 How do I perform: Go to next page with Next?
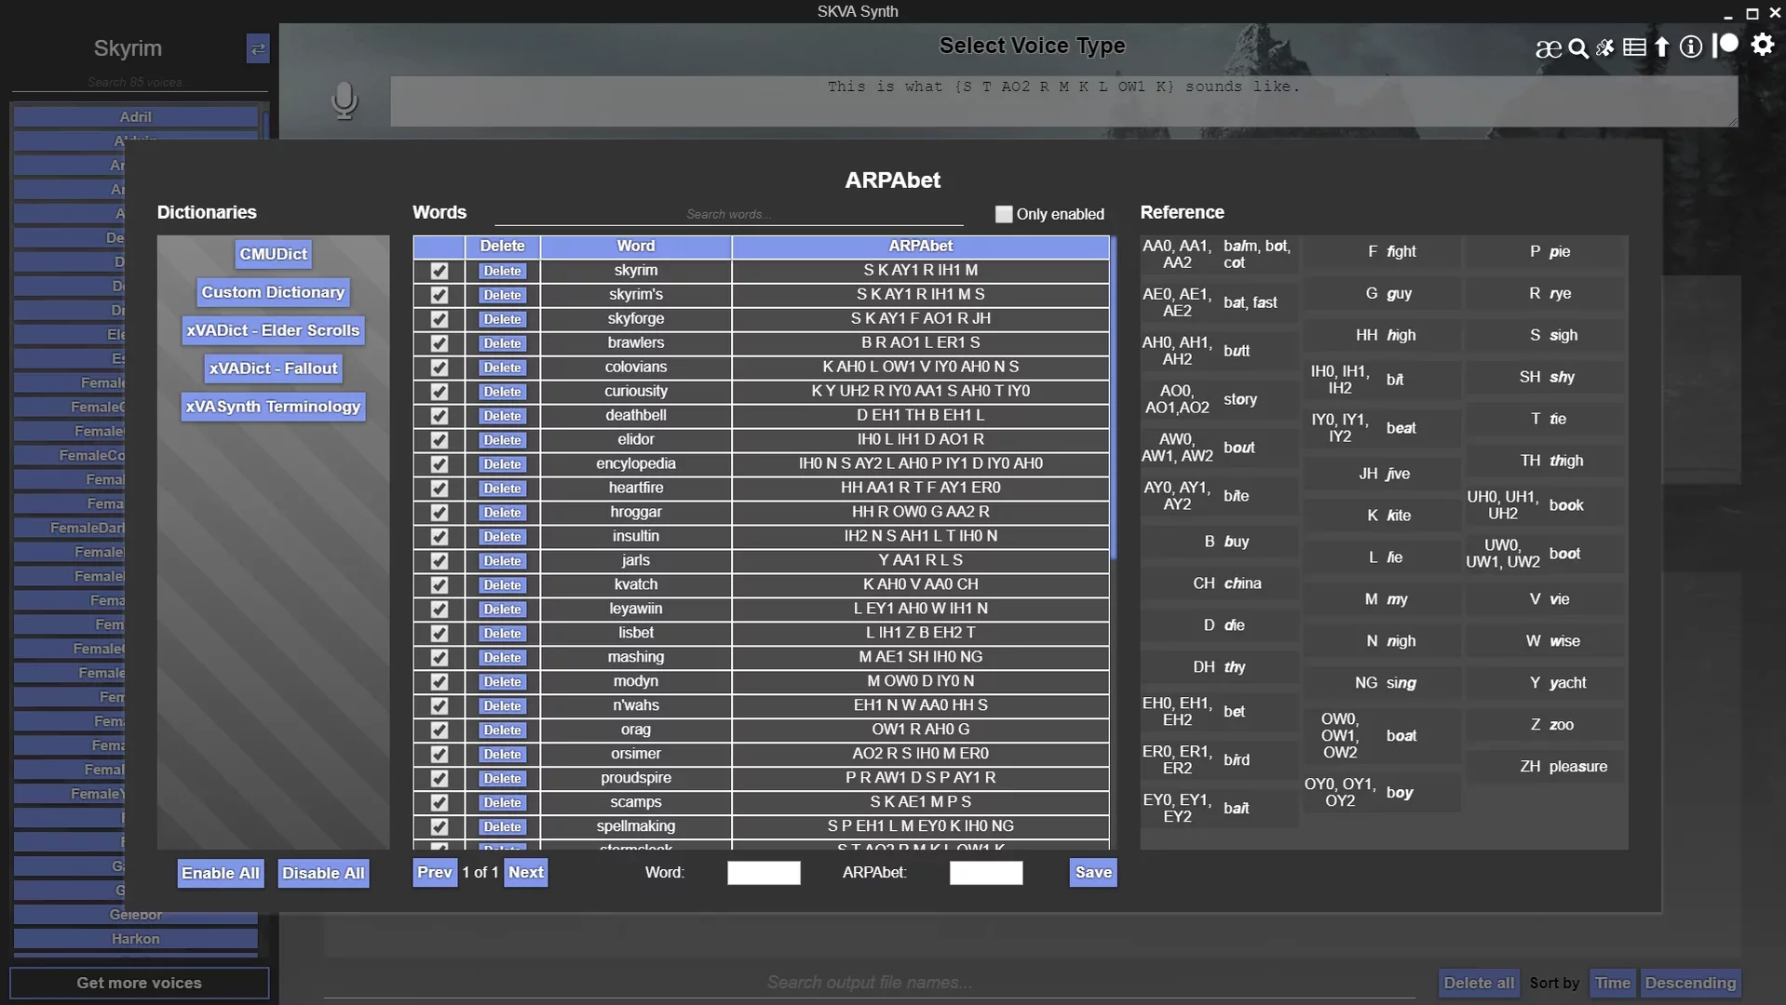[526, 872]
